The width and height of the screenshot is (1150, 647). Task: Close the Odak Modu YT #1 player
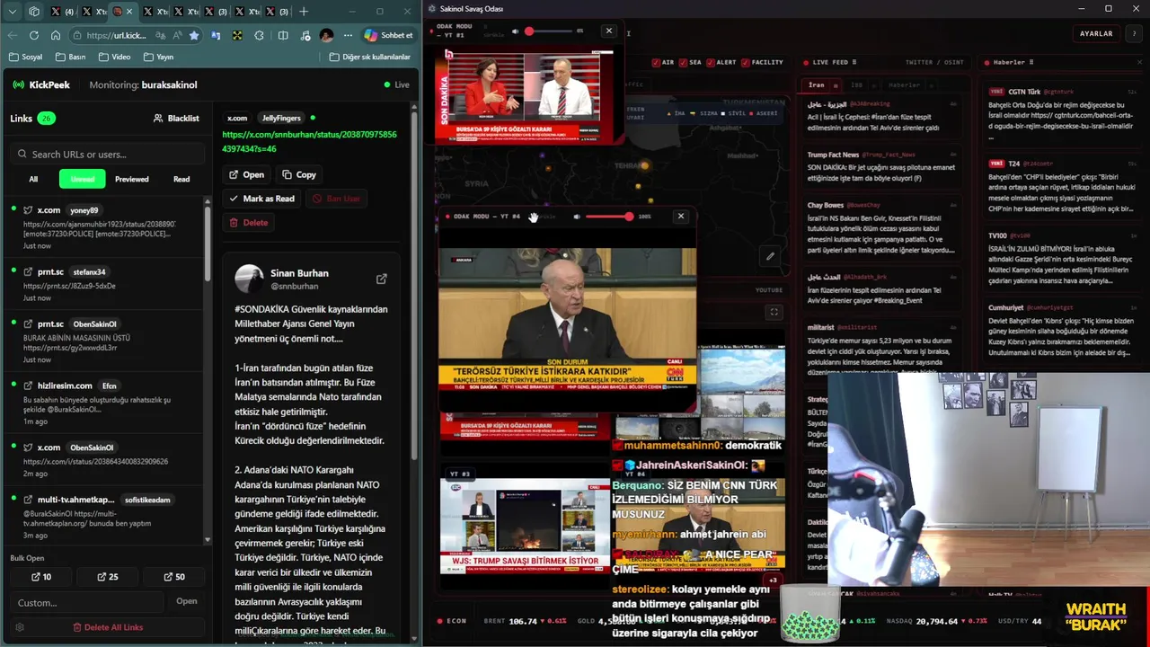click(608, 31)
